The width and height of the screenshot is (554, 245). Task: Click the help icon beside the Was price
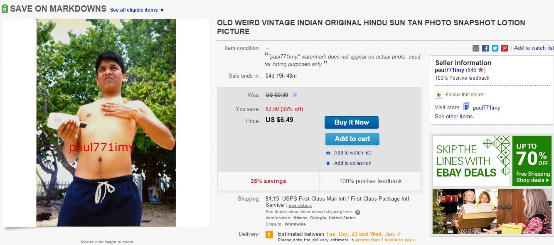pos(294,95)
